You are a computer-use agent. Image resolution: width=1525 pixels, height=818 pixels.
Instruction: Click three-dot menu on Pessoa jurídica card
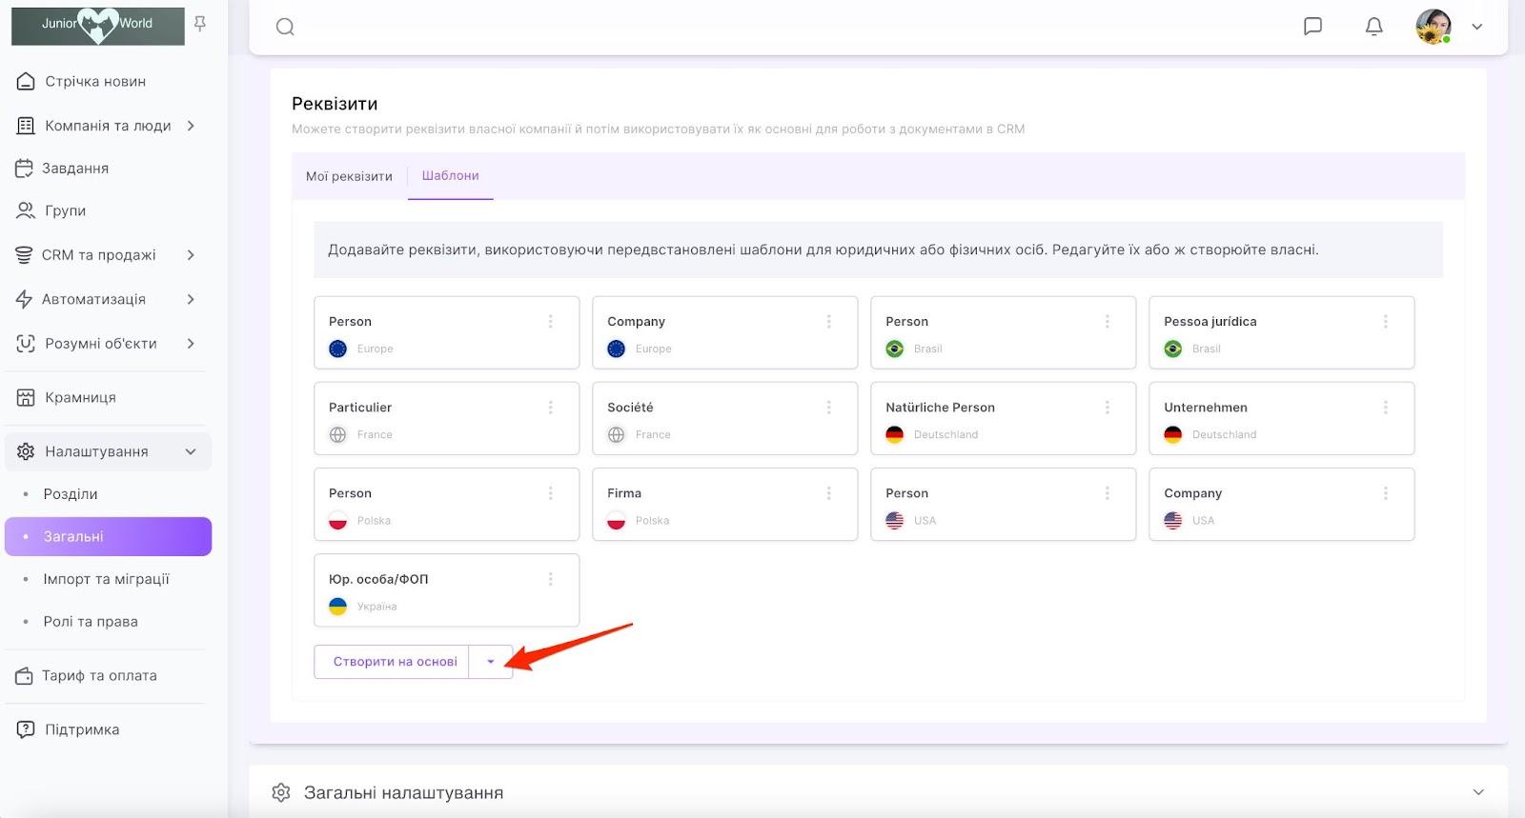coord(1385,322)
